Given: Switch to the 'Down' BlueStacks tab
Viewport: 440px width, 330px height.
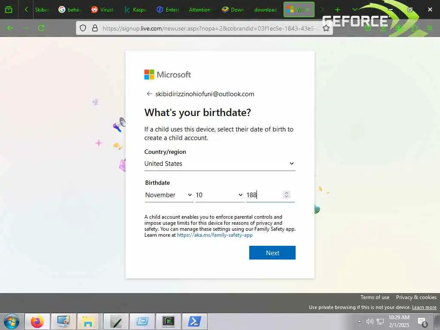Looking at the screenshot, I should click(x=233, y=9).
